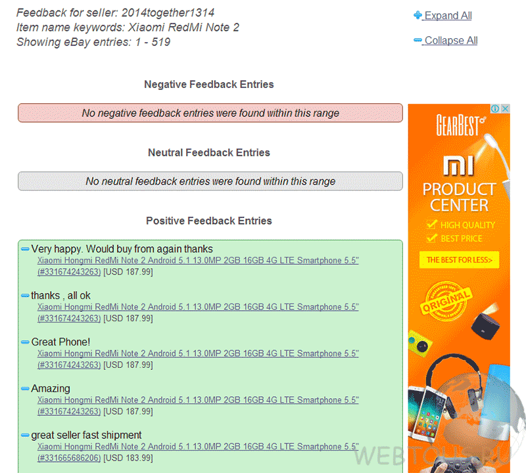Open the Expand All link

point(448,15)
